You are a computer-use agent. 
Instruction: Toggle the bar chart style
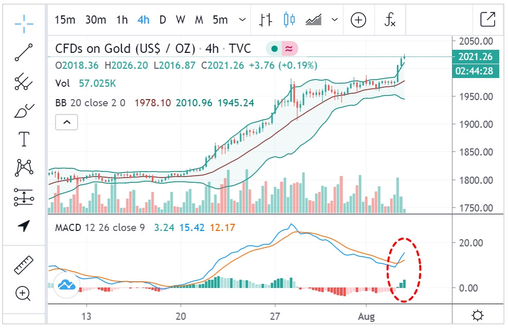coord(265,20)
